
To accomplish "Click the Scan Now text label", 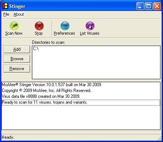I will tap(14, 33).
